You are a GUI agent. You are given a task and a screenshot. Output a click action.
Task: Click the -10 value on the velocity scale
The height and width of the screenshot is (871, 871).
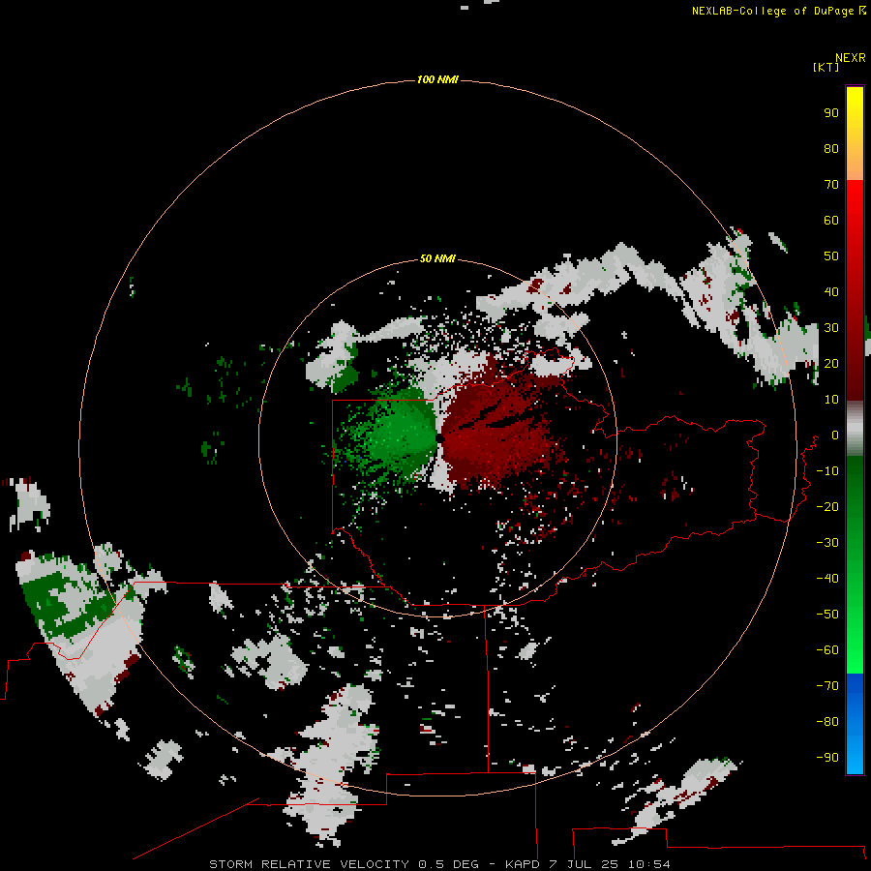pyautogui.click(x=827, y=471)
